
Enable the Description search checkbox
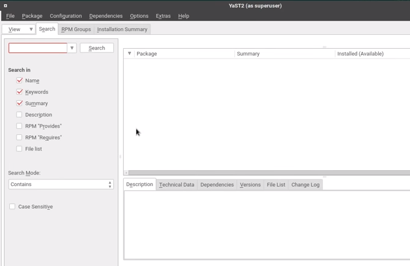(20, 115)
